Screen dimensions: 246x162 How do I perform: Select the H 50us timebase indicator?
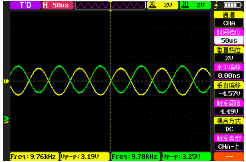click(x=58, y=5)
